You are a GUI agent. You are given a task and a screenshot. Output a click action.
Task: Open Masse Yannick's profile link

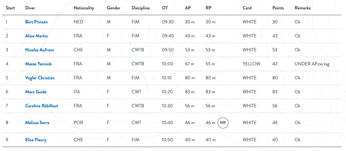point(38,64)
